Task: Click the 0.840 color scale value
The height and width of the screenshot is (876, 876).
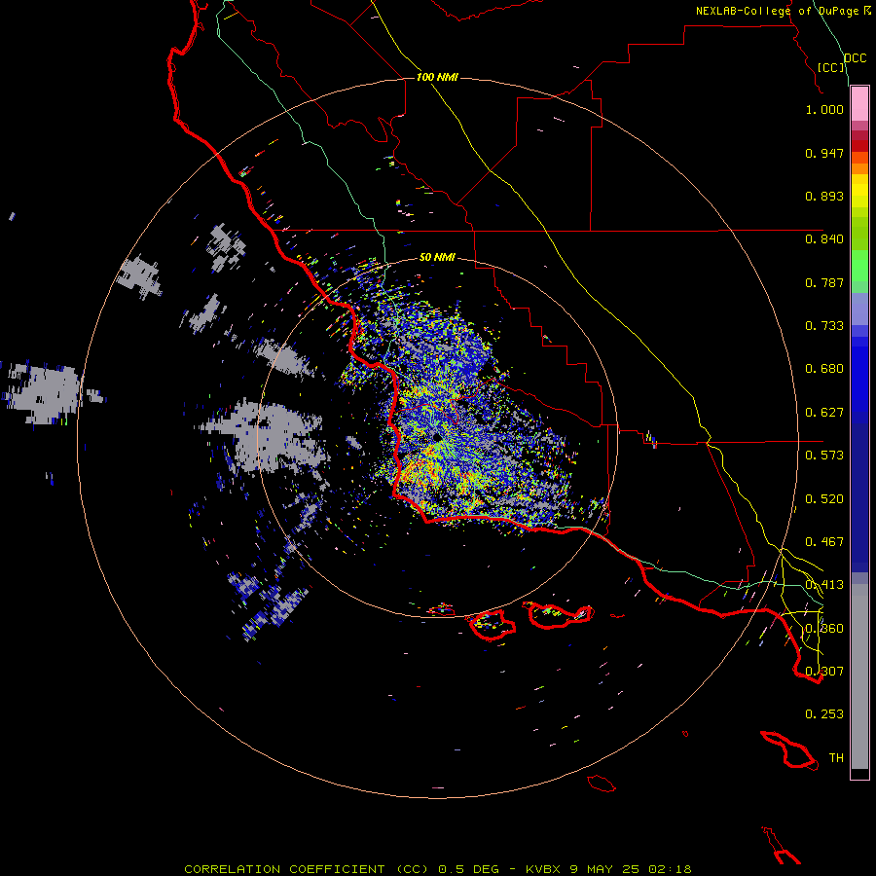Action: tap(824, 239)
